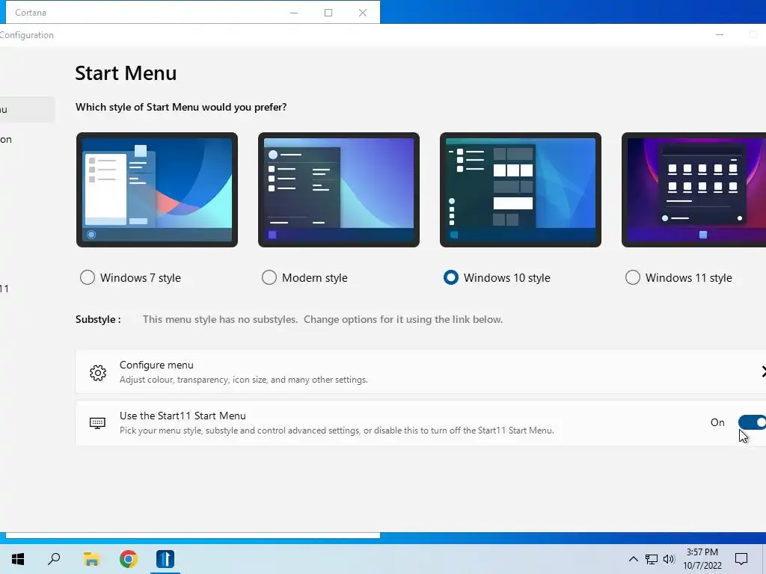Select the Windows 11 style radio button
766x574 pixels.
633,278
